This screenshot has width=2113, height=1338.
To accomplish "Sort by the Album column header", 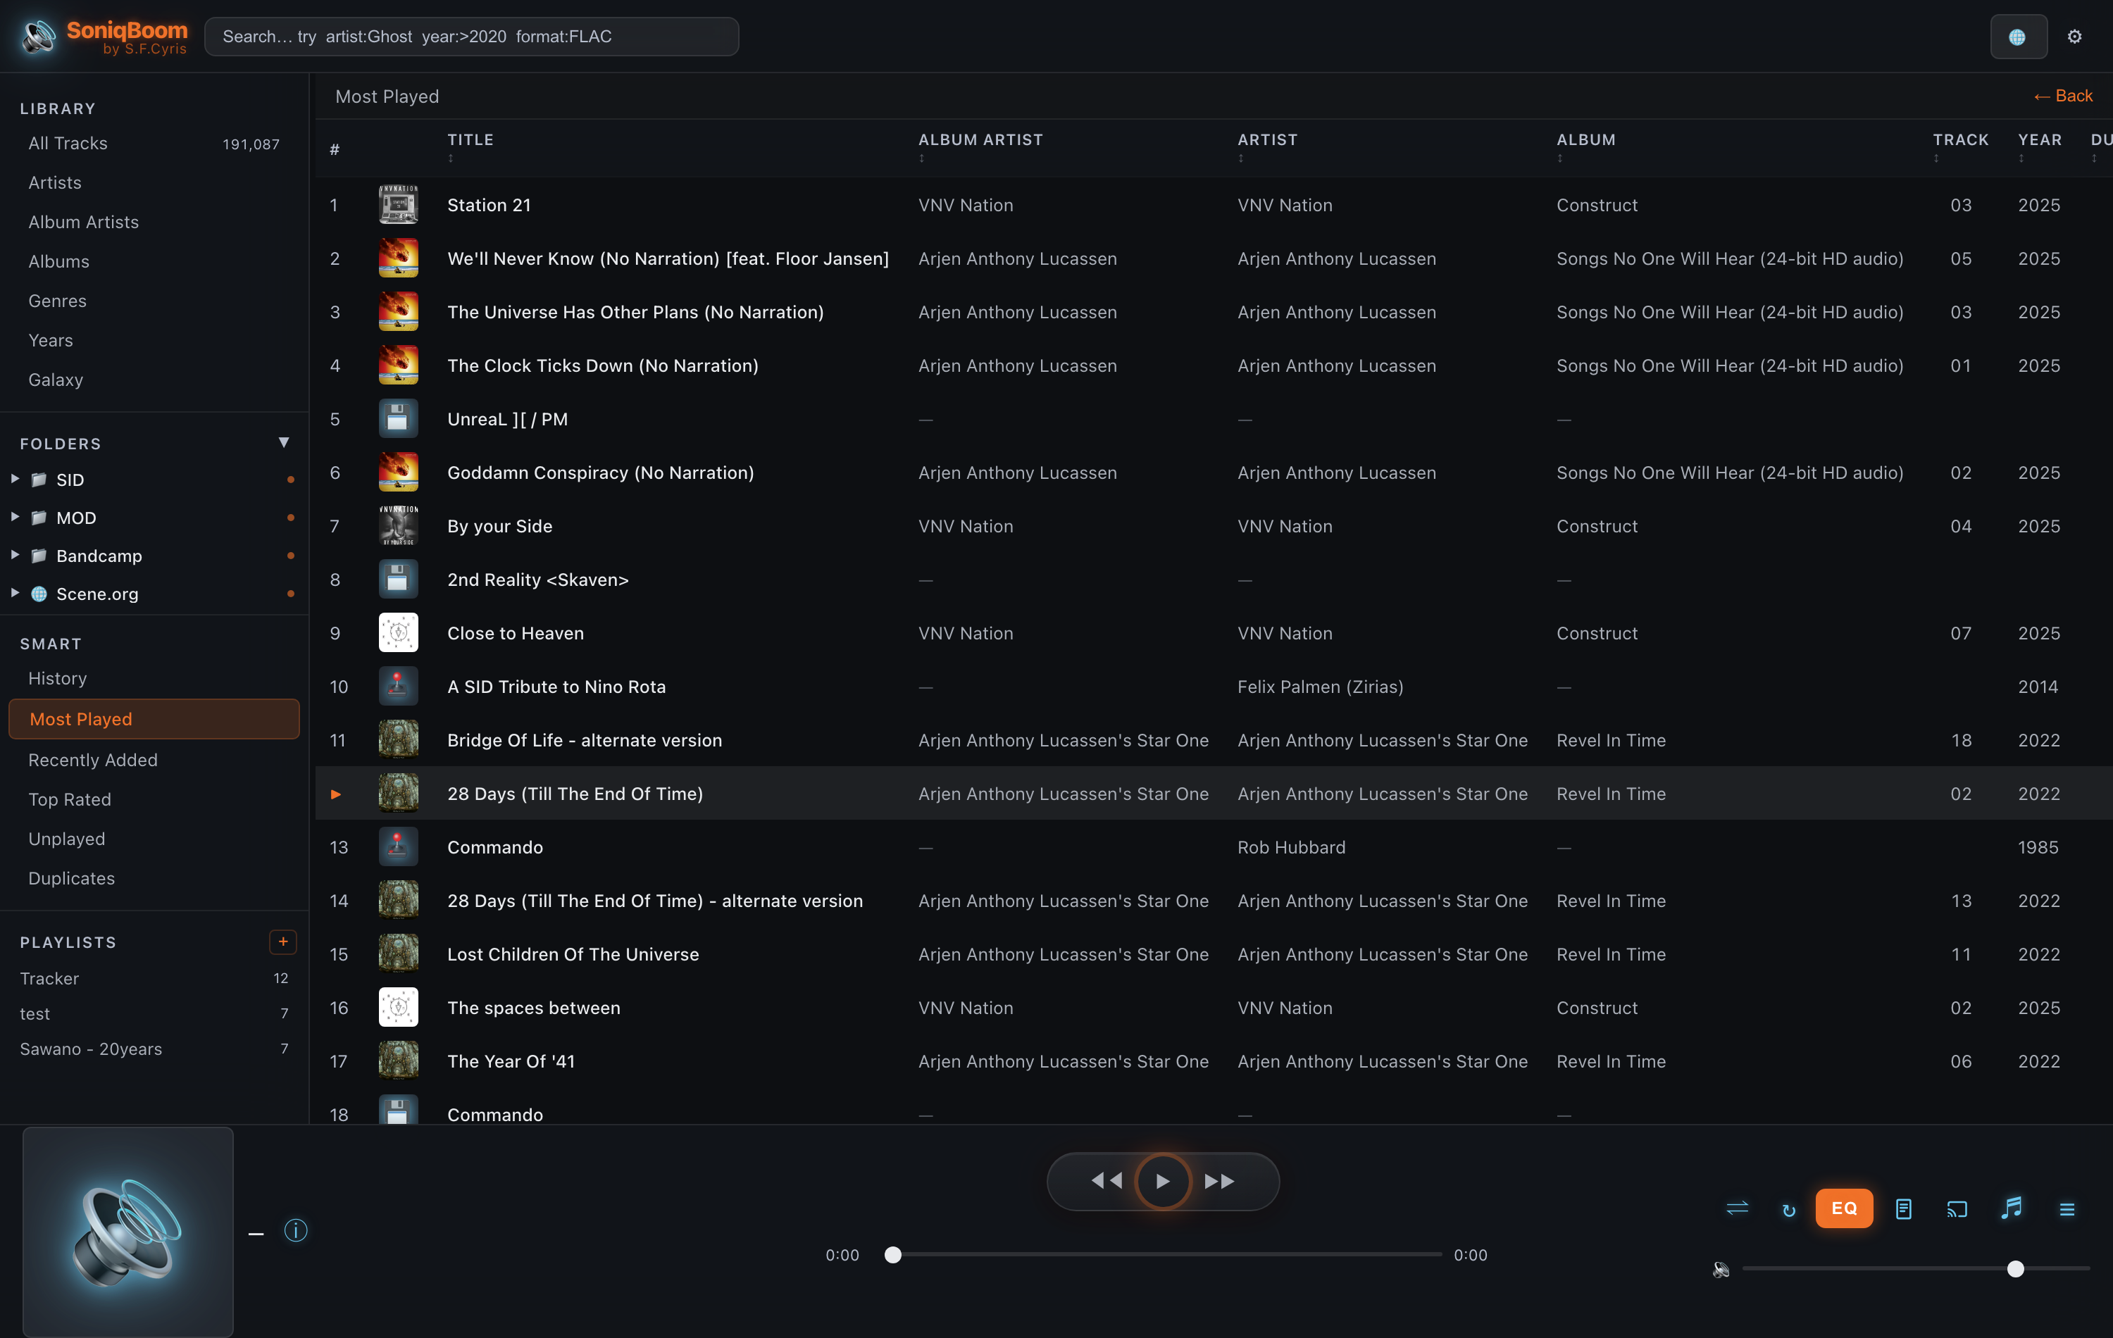I will tap(1585, 139).
